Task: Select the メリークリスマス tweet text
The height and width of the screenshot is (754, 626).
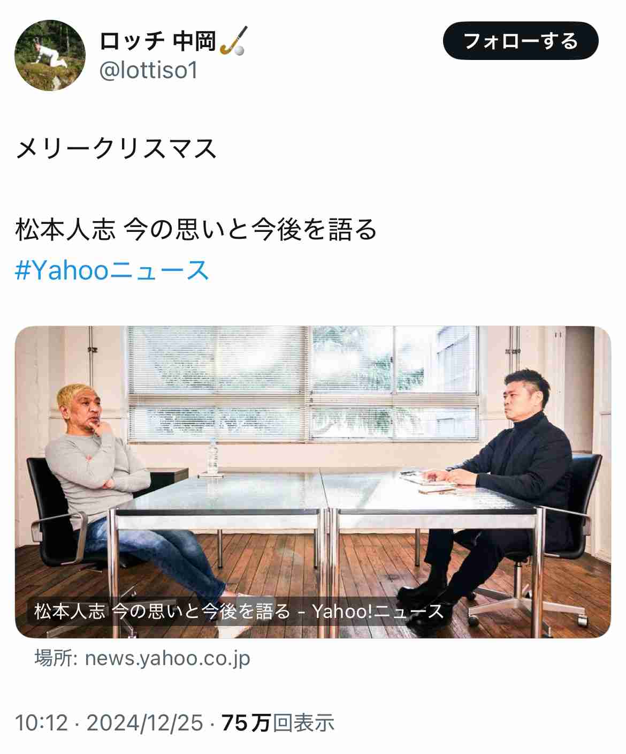Action: tap(116, 149)
